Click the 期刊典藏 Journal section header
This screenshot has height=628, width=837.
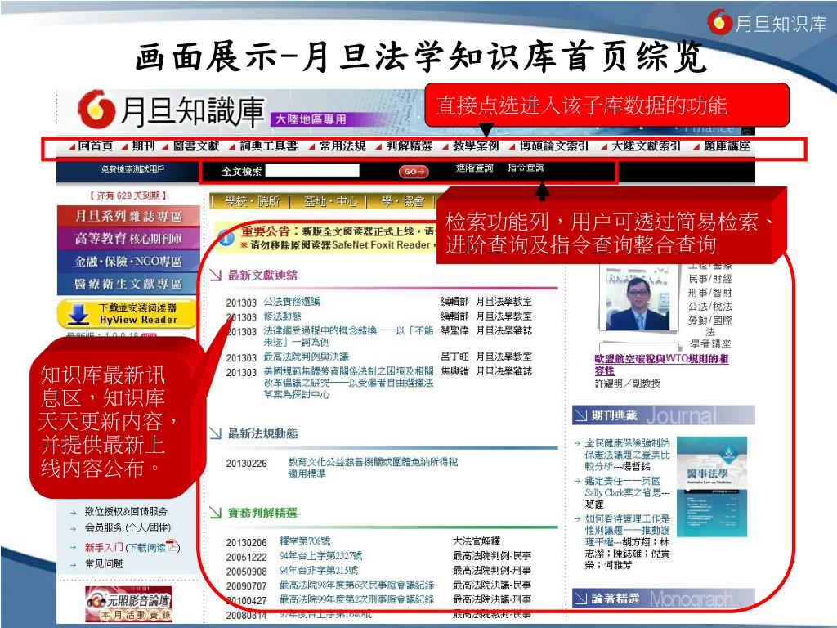[664, 415]
